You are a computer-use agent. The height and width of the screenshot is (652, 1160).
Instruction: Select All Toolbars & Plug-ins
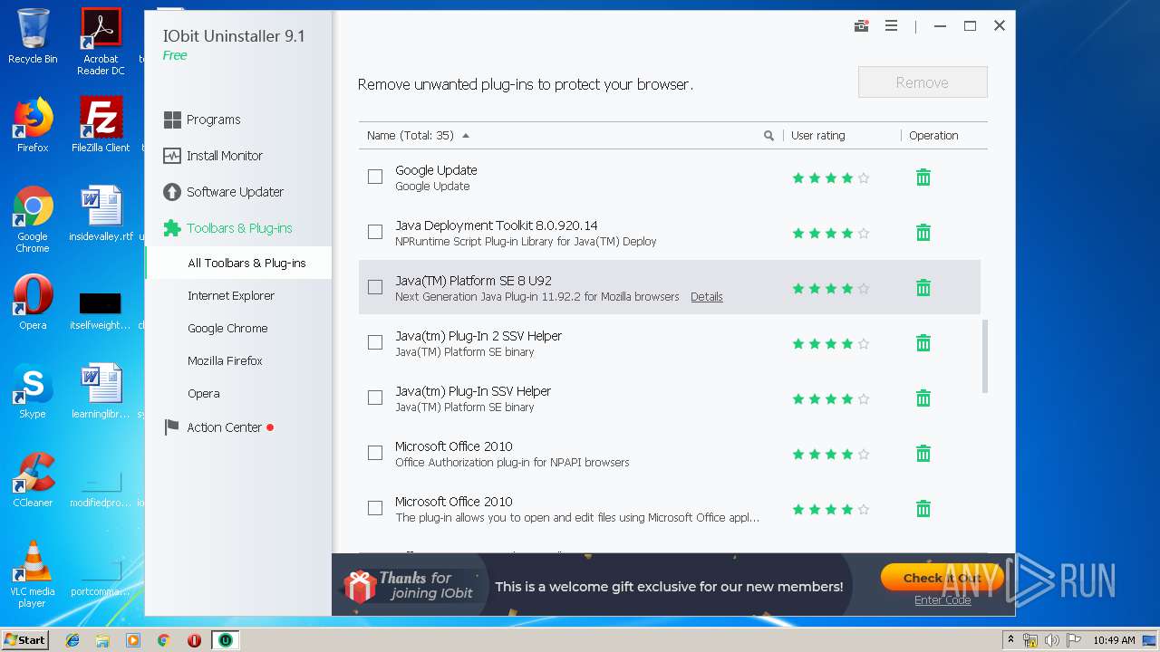click(238, 263)
